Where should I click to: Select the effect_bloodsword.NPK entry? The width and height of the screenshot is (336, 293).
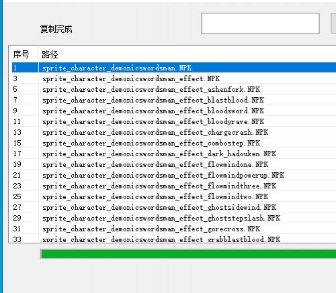174,111
